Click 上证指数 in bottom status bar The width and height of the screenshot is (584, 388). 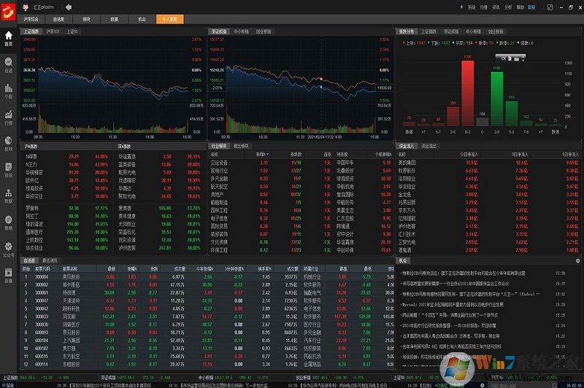point(10,378)
